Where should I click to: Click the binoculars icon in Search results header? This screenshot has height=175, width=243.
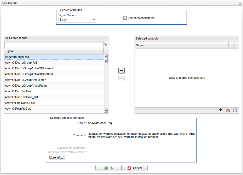(x=7, y=38)
